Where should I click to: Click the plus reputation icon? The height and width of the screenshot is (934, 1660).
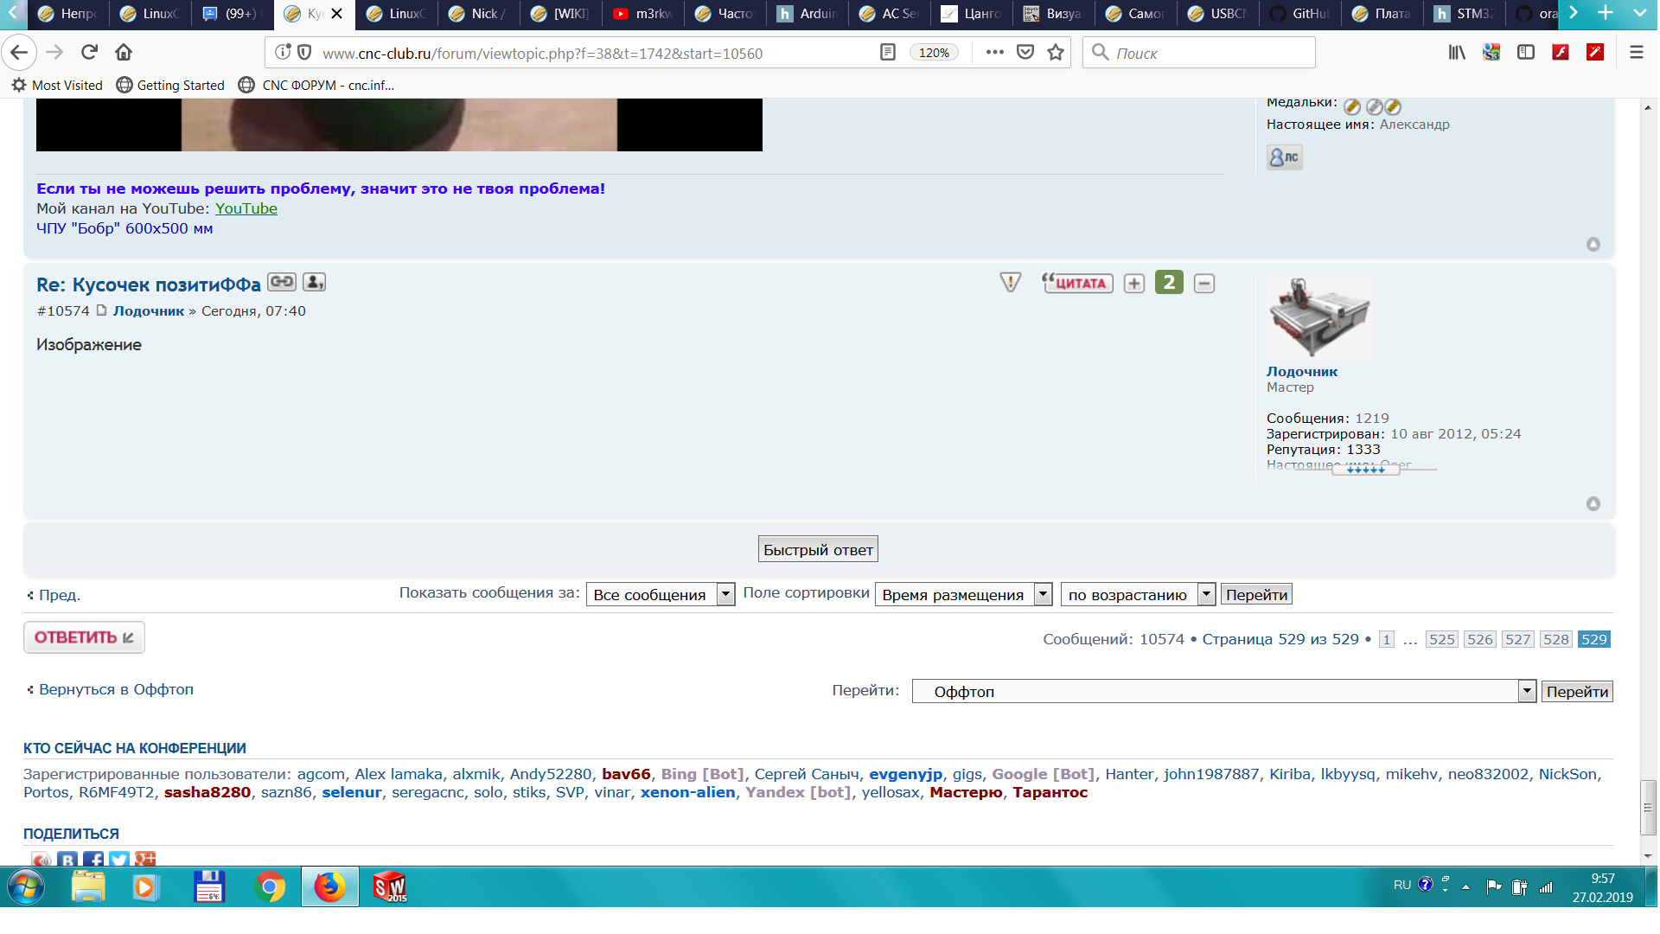tap(1133, 284)
